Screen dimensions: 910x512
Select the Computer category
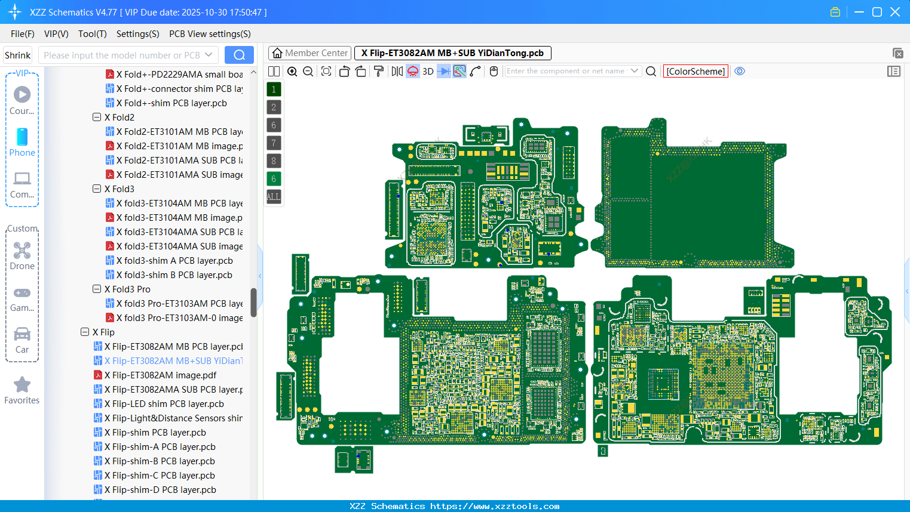coord(22,184)
